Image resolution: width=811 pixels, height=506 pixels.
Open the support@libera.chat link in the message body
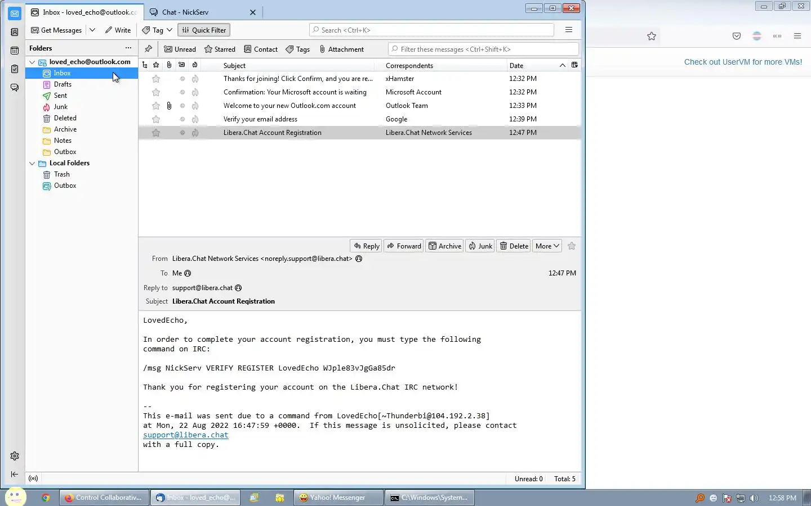point(186,435)
